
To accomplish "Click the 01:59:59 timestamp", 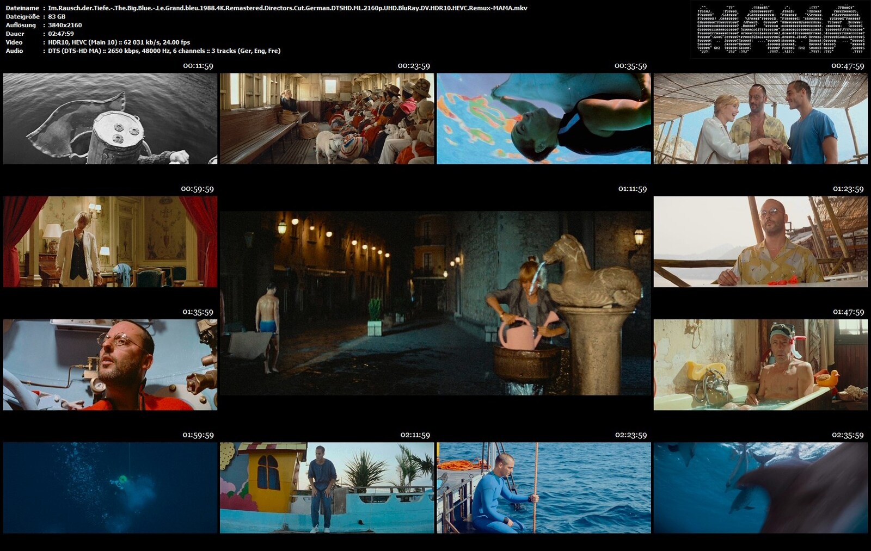I will coord(198,435).
